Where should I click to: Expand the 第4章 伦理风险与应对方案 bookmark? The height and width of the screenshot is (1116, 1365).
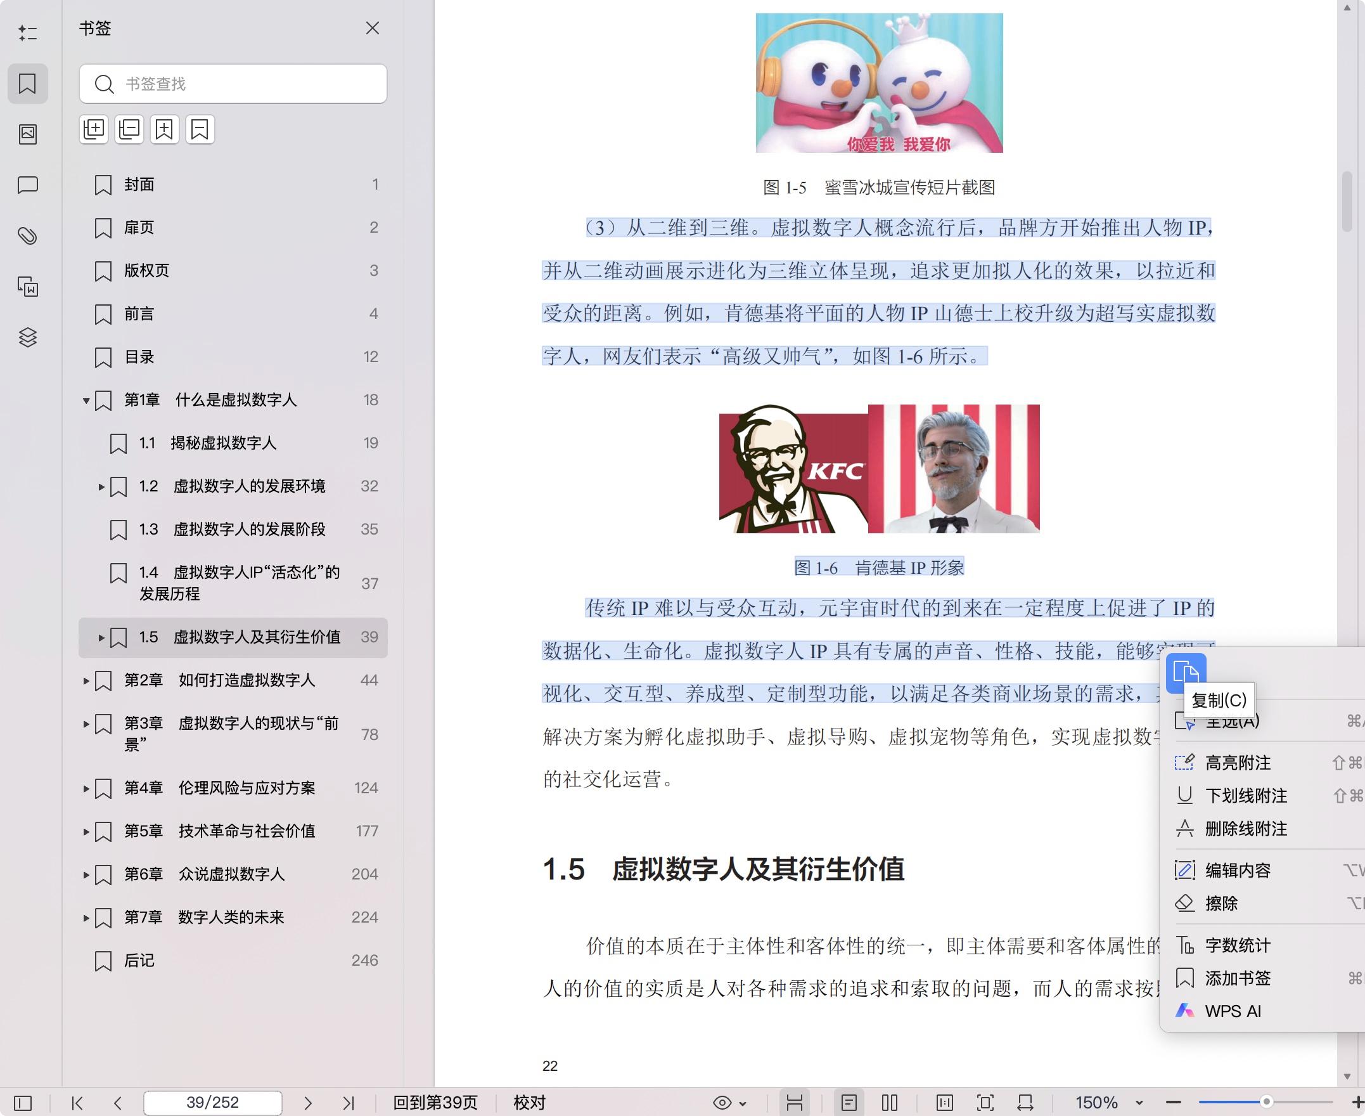pyautogui.click(x=86, y=788)
